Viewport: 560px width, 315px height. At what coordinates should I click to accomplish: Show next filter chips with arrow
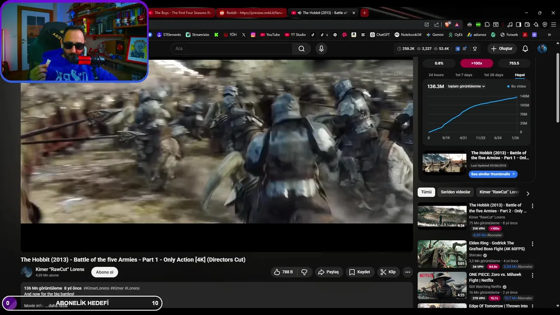pyautogui.click(x=528, y=193)
